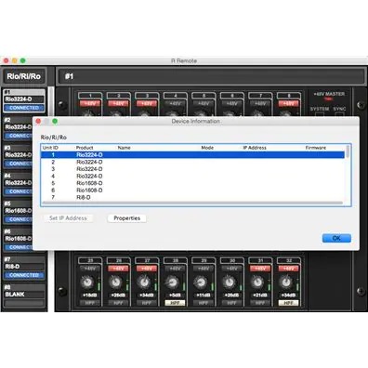Click the channel 27 gain knob
The width and height of the screenshot is (368, 368).
click(x=144, y=283)
